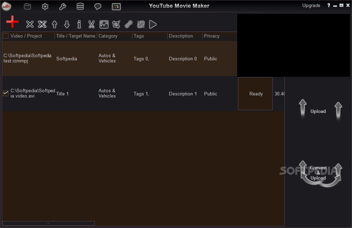The image size is (352, 228).
Task: Click the Privacy column header
Action: coord(212,36)
